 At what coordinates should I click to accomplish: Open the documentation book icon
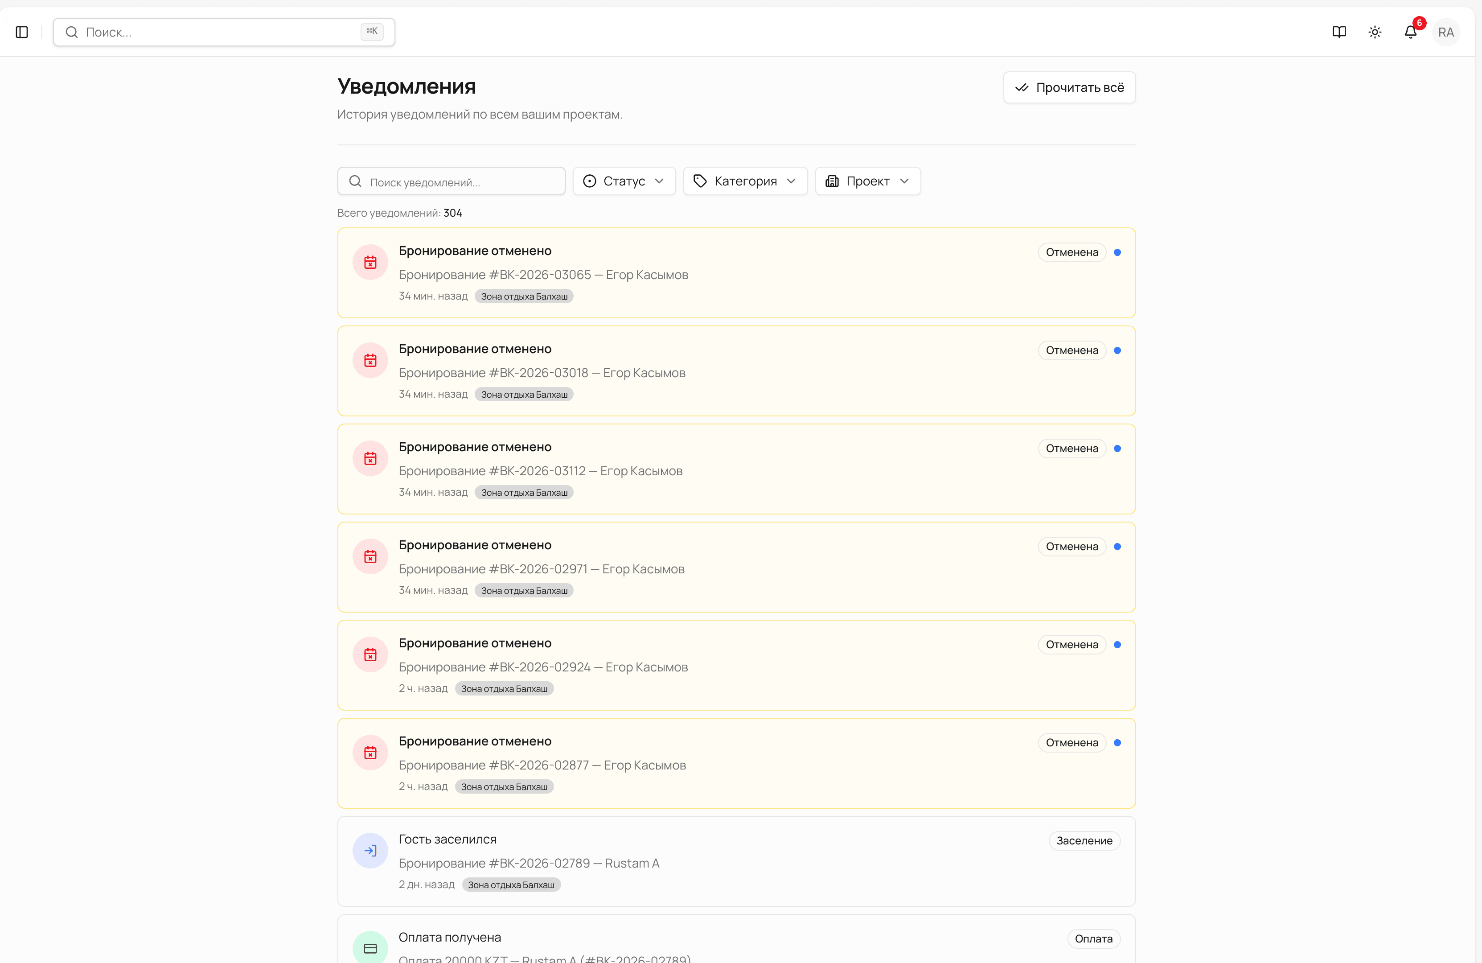click(x=1339, y=32)
